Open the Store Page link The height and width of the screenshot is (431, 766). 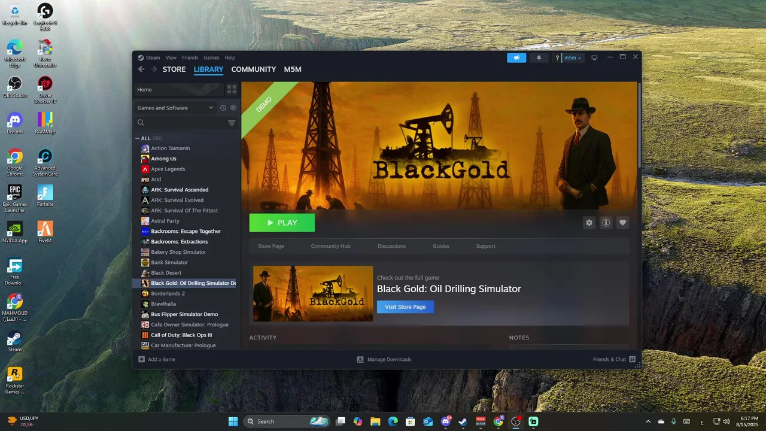coord(271,246)
